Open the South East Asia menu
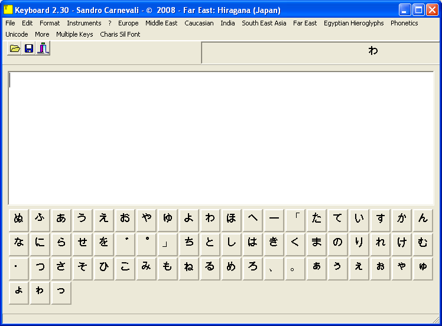This screenshot has width=442, height=326. pyautogui.click(x=264, y=23)
